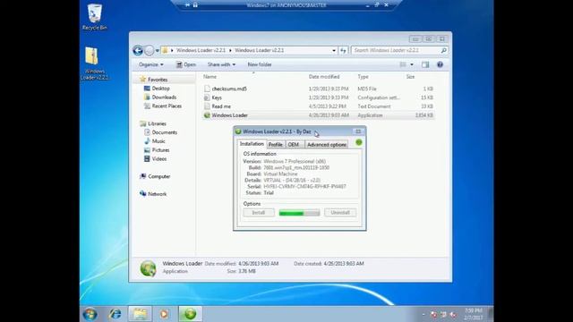The height and width of the screenshot is (322, 573).
Task: Open the Share with menu
Action: click(221, 64)
